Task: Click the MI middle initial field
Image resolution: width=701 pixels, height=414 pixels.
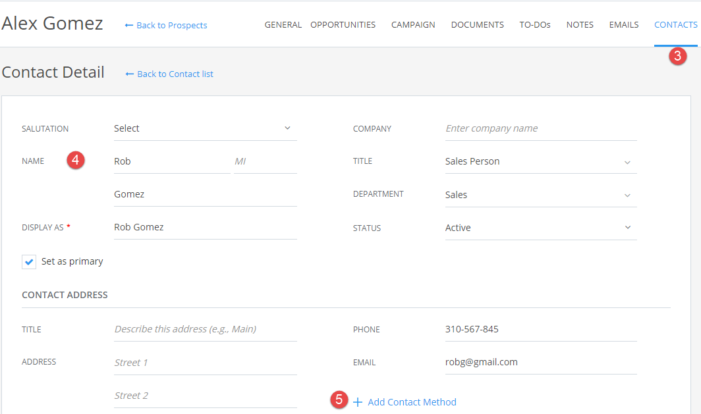Action: point(265,162)
